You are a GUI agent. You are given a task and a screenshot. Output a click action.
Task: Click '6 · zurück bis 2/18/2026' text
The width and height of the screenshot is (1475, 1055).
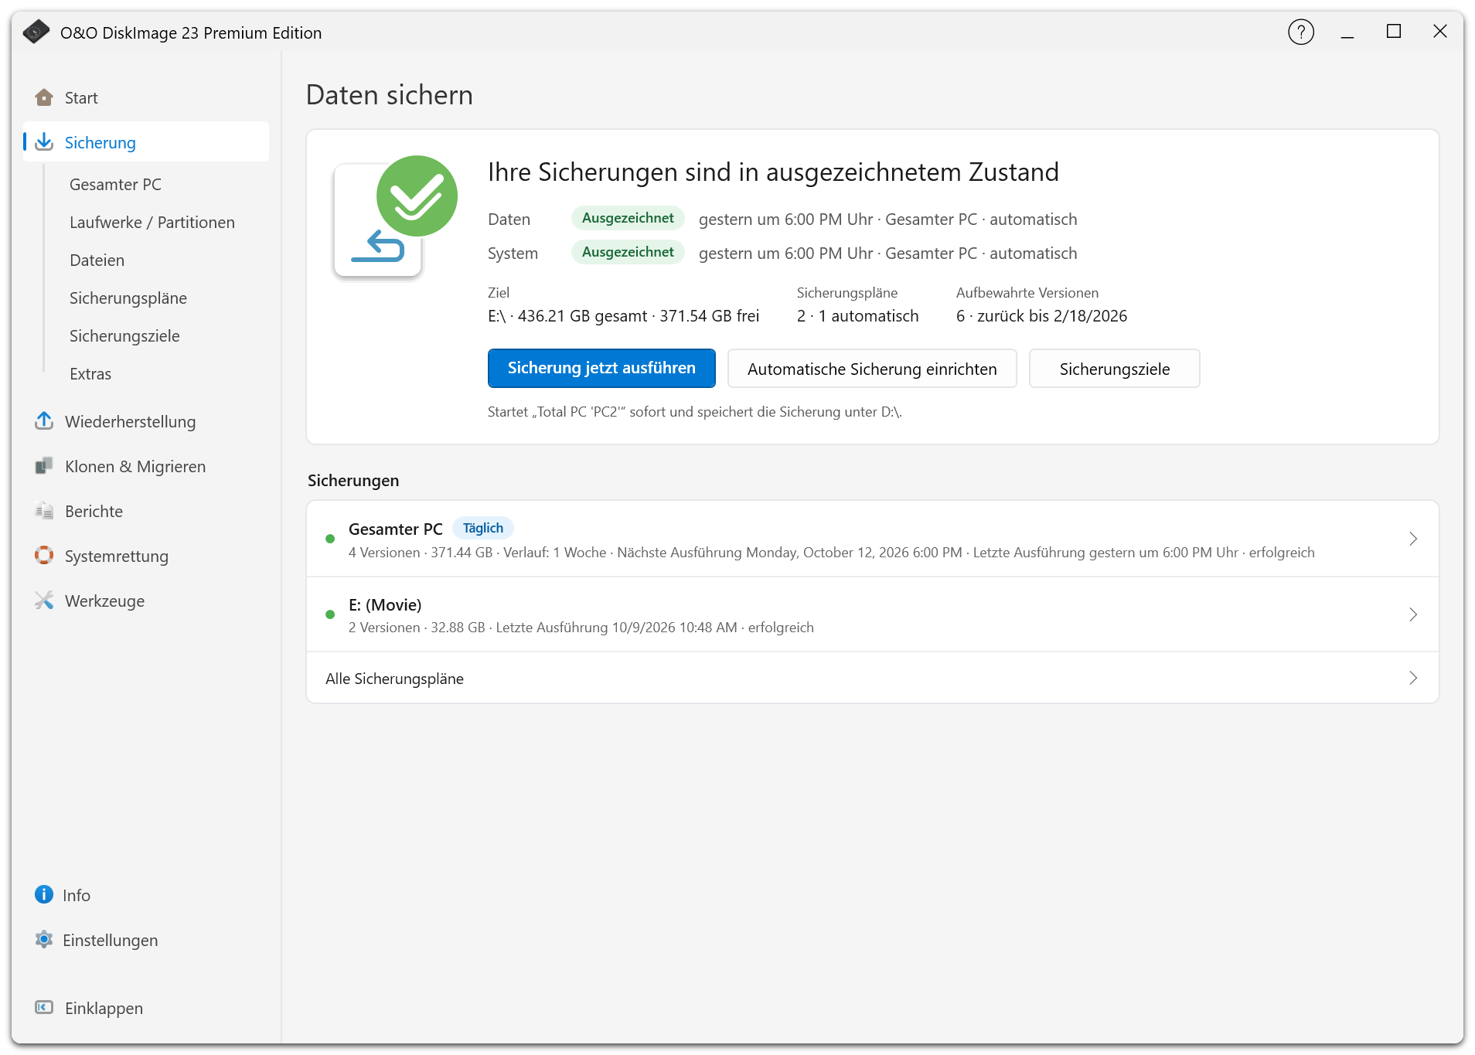1041,316
